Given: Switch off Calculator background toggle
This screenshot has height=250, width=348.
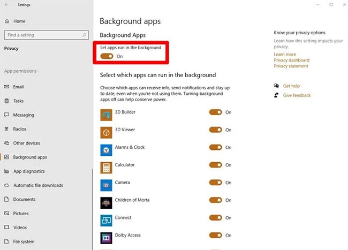Looking at the screenshot, I should click(215, 165).
